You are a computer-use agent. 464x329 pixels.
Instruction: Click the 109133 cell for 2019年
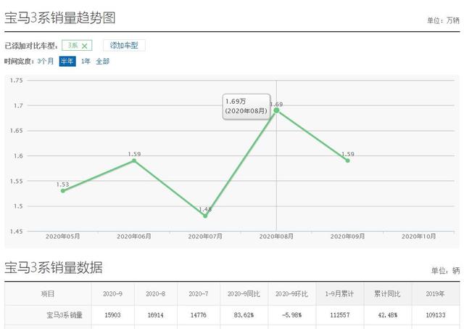coord(435,314)
